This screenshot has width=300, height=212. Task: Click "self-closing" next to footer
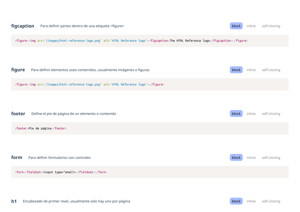click(271, 113)
